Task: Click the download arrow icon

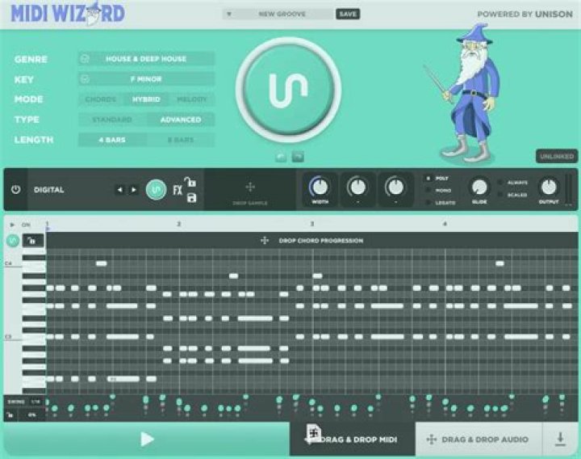Action: coord(560,439)
